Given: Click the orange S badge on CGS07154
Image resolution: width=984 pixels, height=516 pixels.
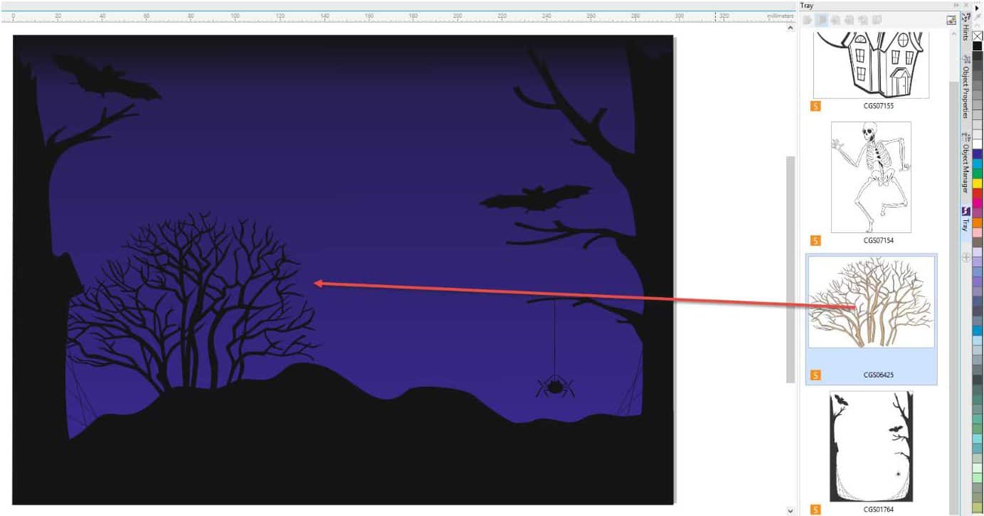Looking at the screenshot, I should [x=815, y=240].
